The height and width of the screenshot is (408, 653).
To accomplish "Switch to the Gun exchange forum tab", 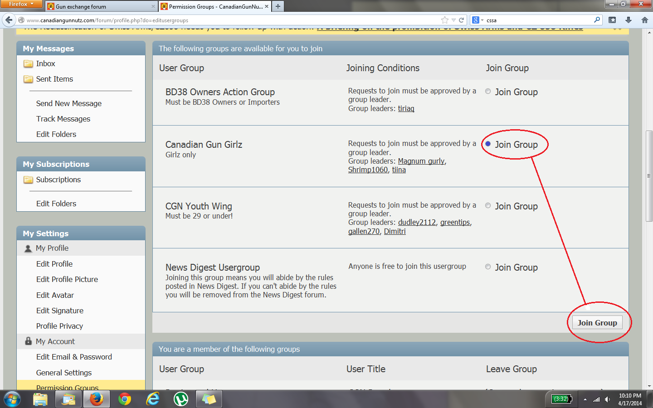I will (x=101, y=6).
